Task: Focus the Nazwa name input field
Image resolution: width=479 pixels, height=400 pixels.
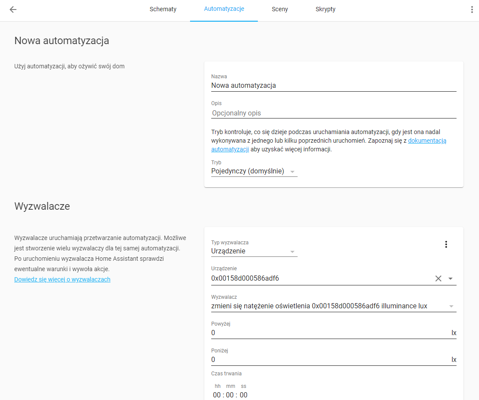Action: click(x=333, y=85)
